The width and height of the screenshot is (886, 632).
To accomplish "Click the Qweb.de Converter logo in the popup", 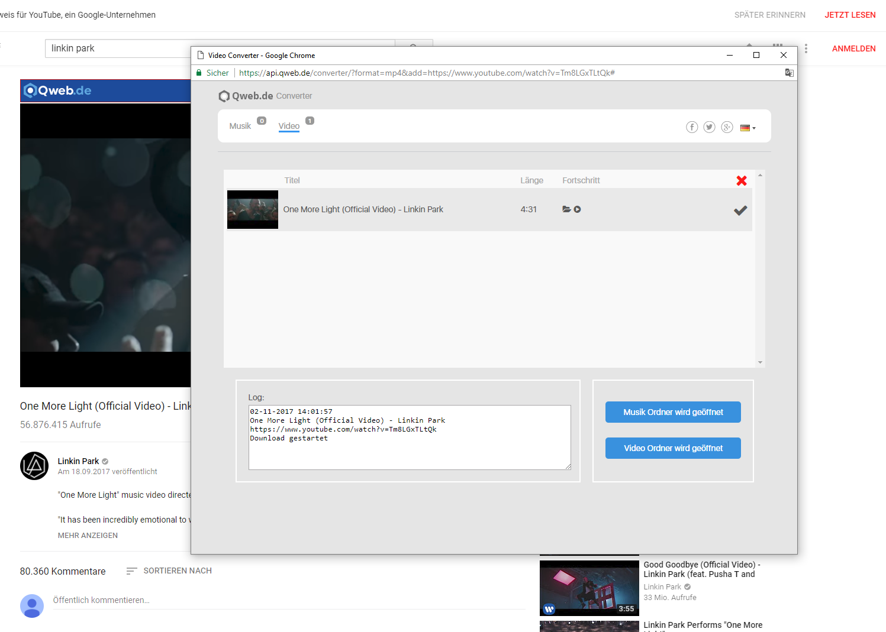I will click(x=265, y=96).
